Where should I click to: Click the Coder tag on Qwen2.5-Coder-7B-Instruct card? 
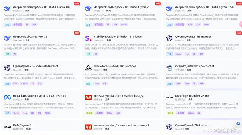point(24,84)
